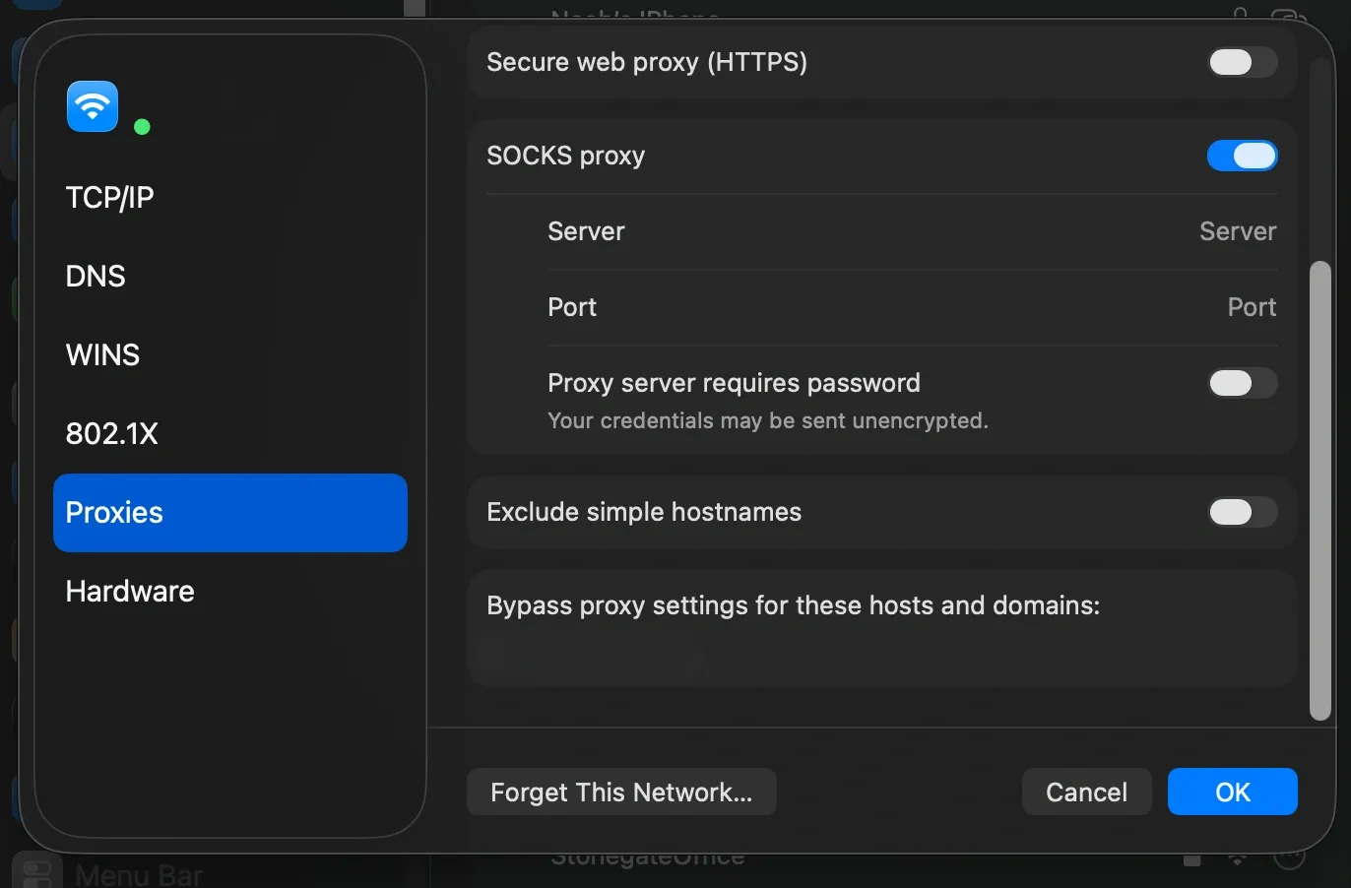Click the Forget This Network button
Viewport: 1351px width, 888px height.
click(621, 792)
